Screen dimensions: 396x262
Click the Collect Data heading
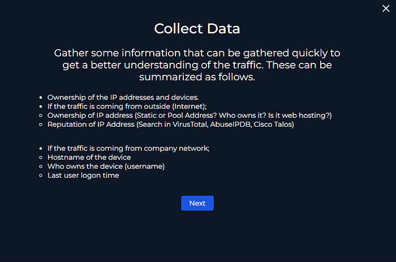197,28
